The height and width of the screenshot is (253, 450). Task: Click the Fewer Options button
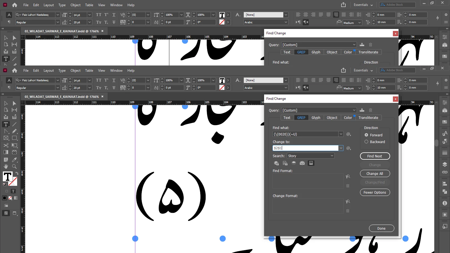tap(375, 192)
